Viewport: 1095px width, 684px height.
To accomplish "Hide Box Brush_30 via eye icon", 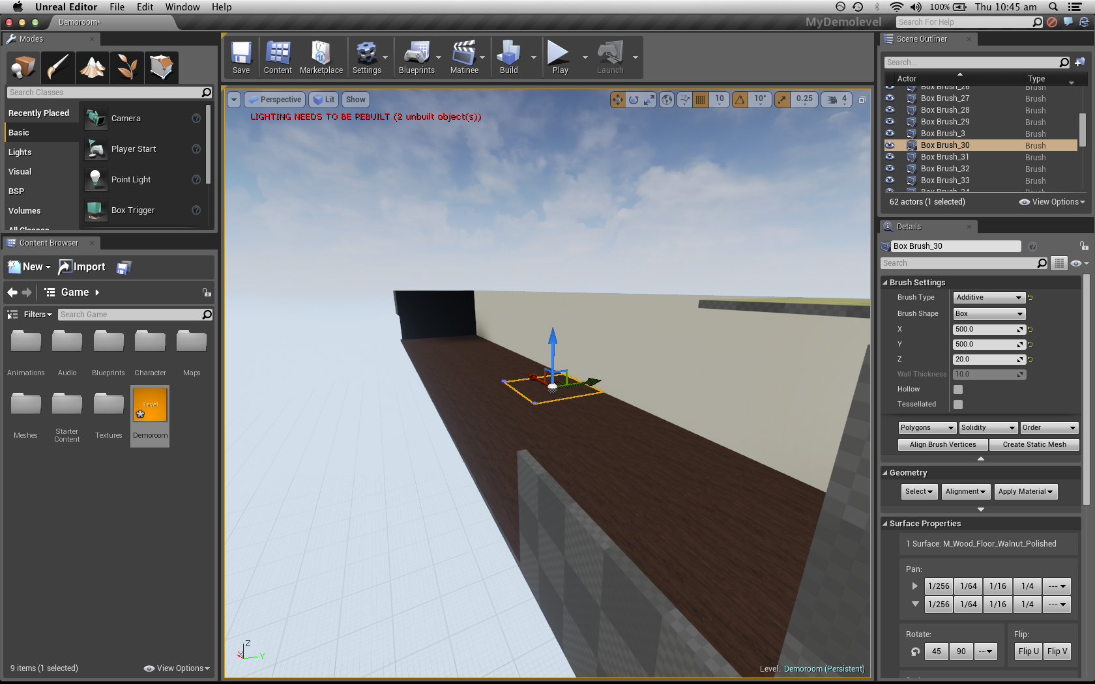I will point(890,145).
